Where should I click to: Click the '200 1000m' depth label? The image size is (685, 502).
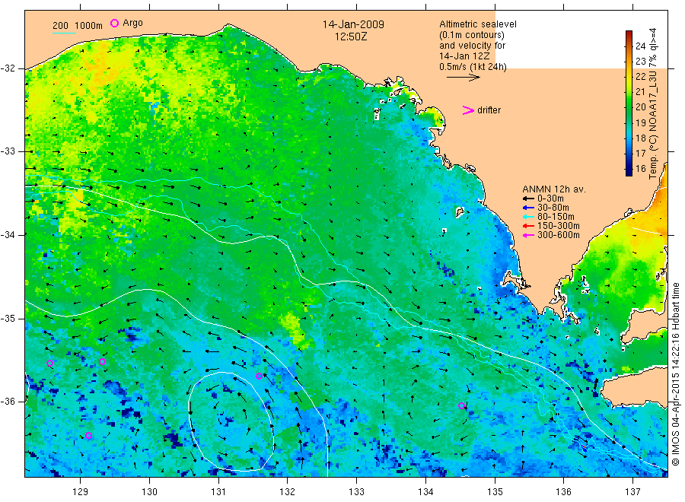coord(78,26)
